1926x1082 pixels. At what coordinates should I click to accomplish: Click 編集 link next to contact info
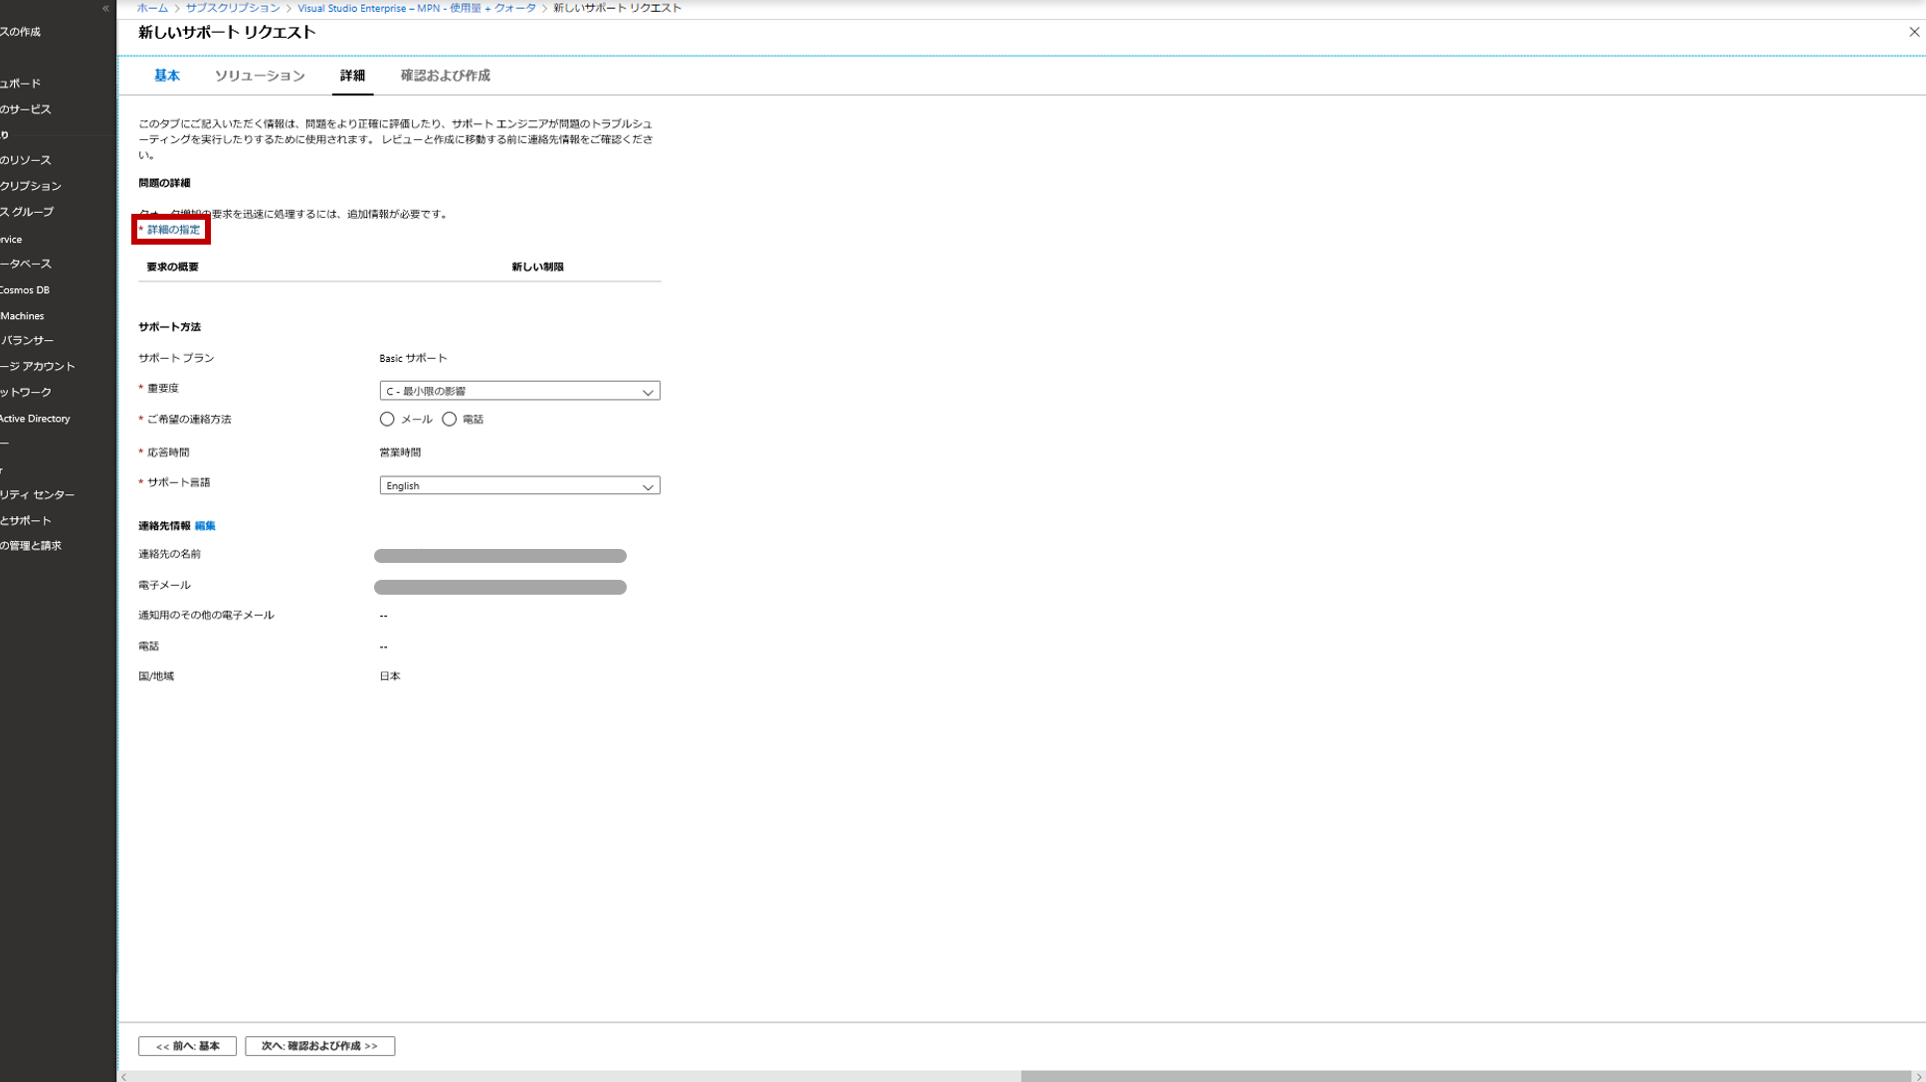point(205,526)
